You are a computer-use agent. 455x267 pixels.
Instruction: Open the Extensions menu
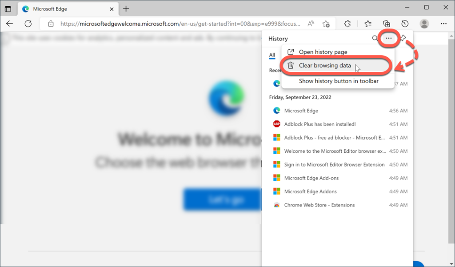348,23
